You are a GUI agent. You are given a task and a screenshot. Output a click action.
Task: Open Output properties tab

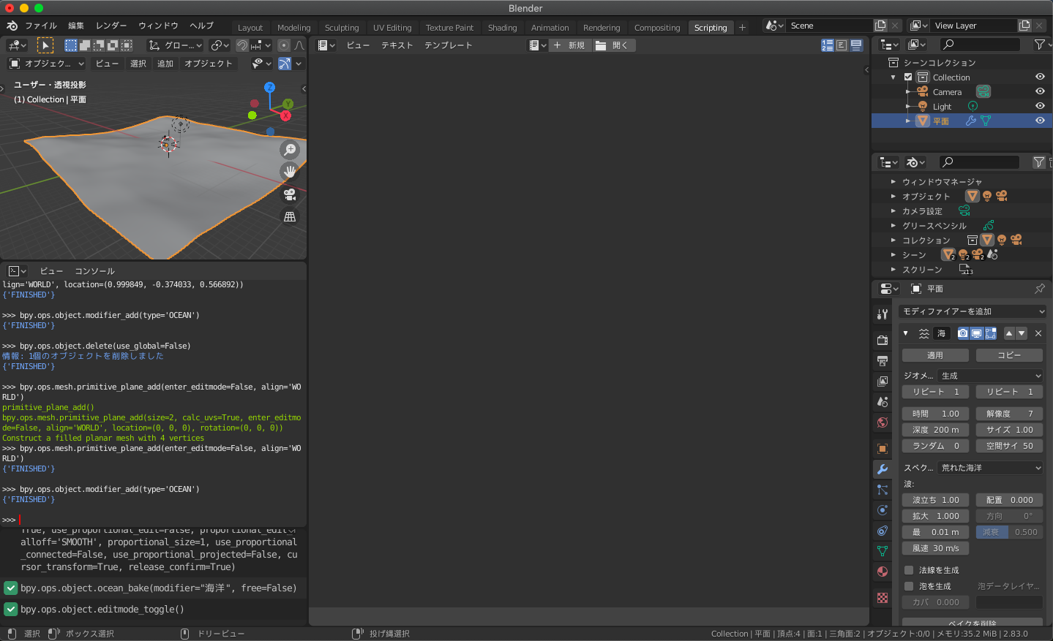point(883,361)
